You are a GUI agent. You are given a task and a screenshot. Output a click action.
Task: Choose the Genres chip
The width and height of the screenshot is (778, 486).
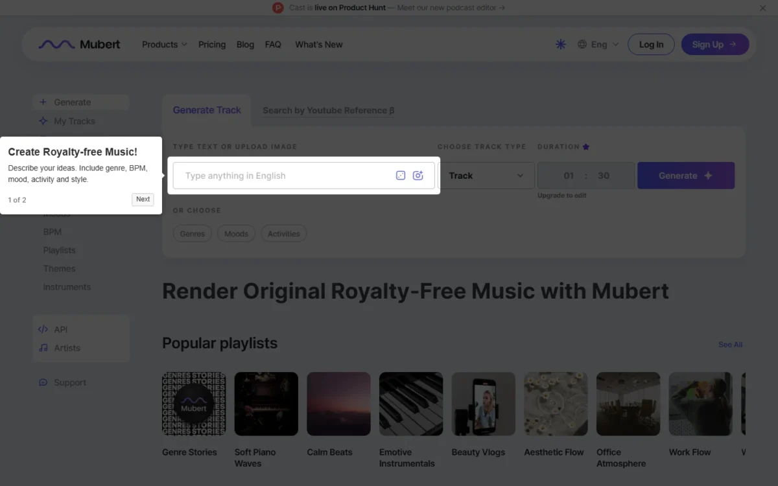pos(192,234)
